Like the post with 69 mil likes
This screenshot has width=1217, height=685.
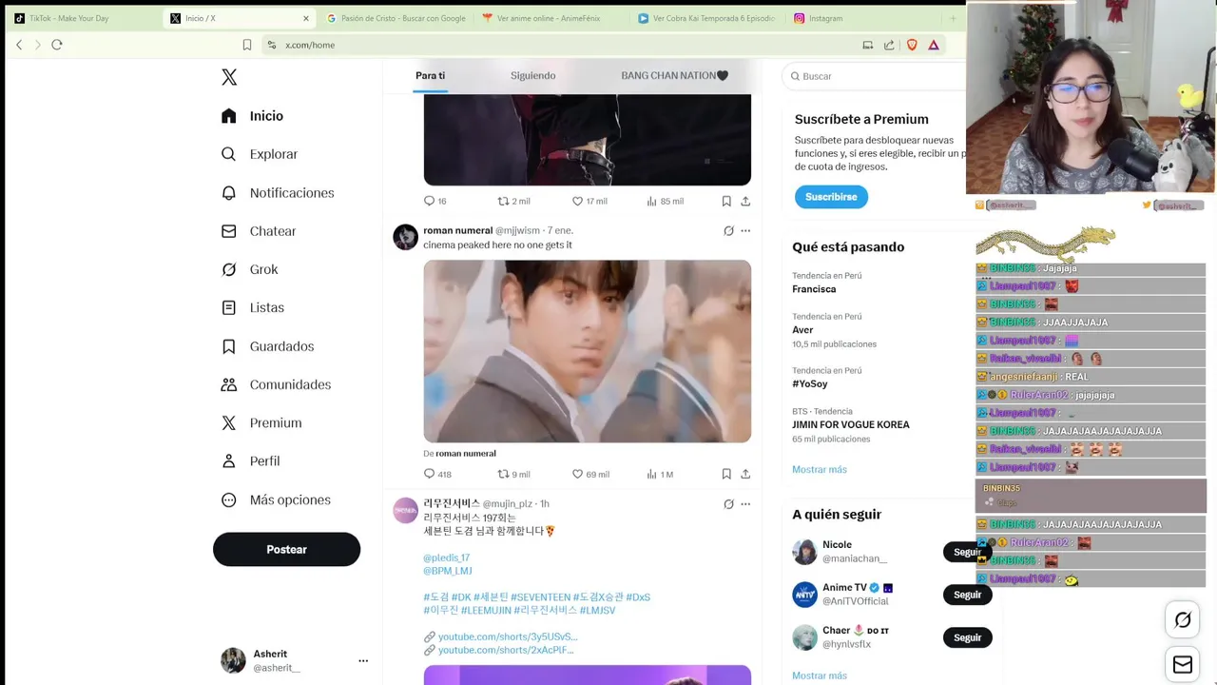coord(590,474)
